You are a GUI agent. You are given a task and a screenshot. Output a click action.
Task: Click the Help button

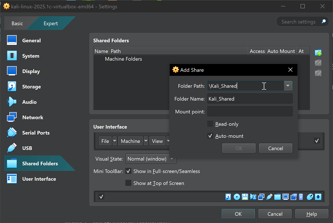(312, 214)
